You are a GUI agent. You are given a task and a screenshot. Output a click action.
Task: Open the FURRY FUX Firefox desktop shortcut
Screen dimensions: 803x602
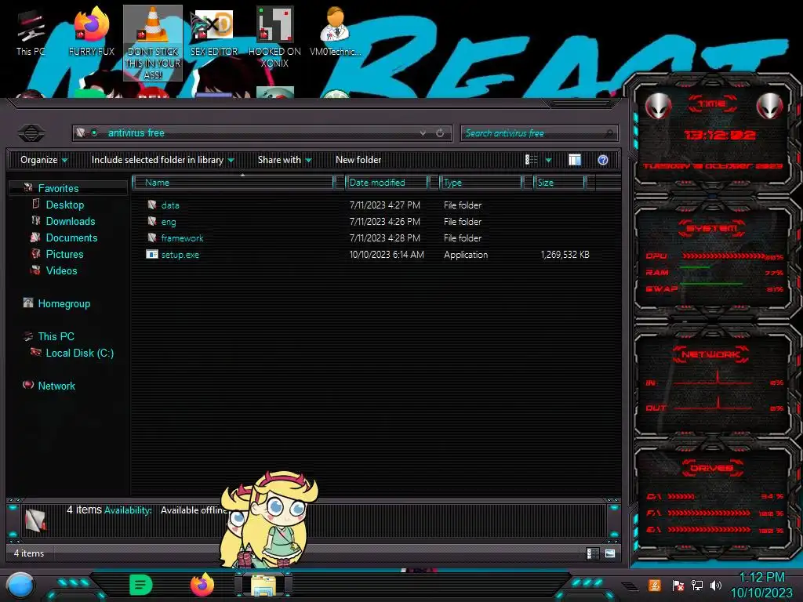point(92,31)
